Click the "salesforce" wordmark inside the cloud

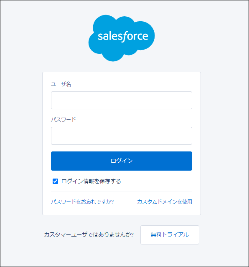[x=123, y=36]
